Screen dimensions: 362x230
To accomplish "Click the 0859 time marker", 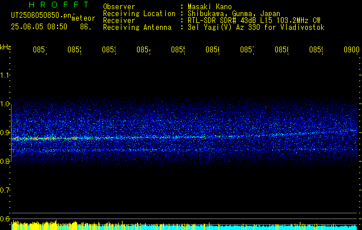I will coord(317,49).
